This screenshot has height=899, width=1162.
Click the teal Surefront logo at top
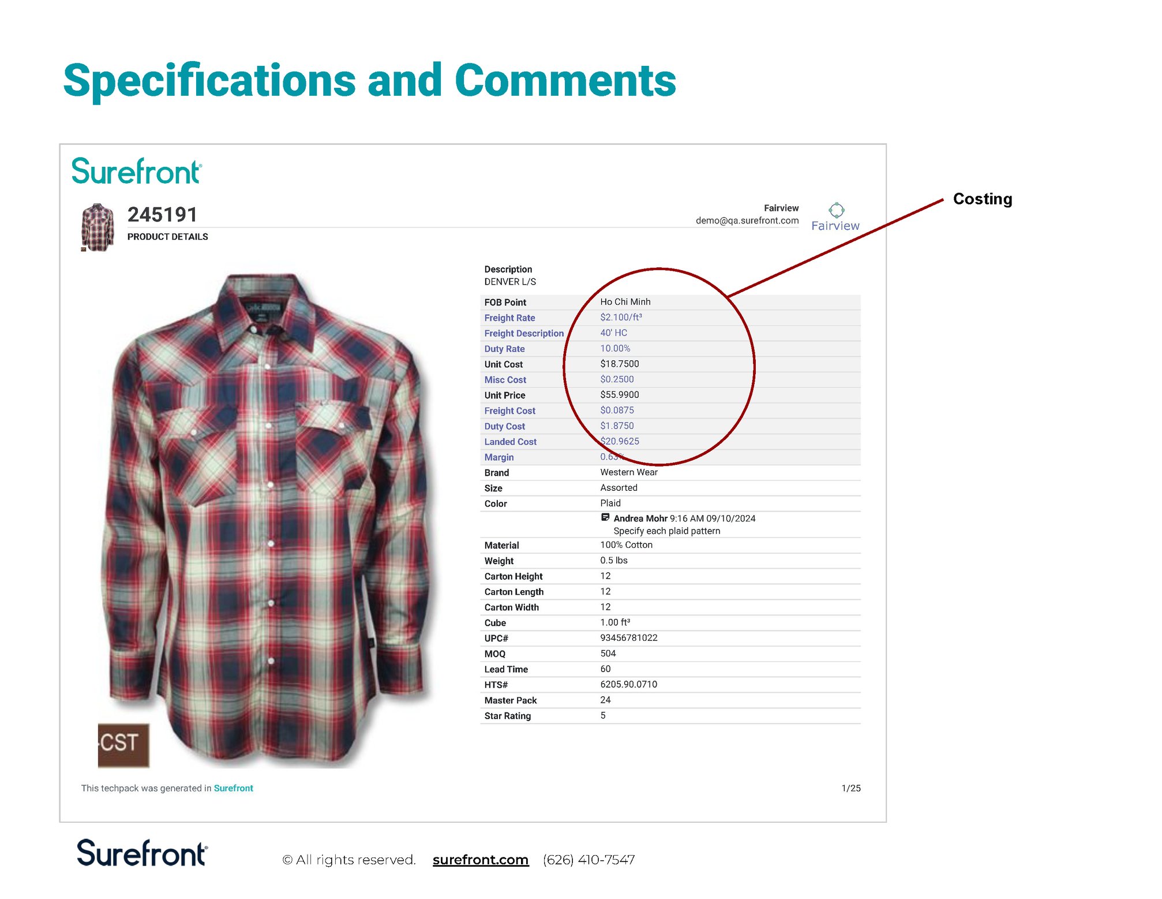[x=136, y=171]
